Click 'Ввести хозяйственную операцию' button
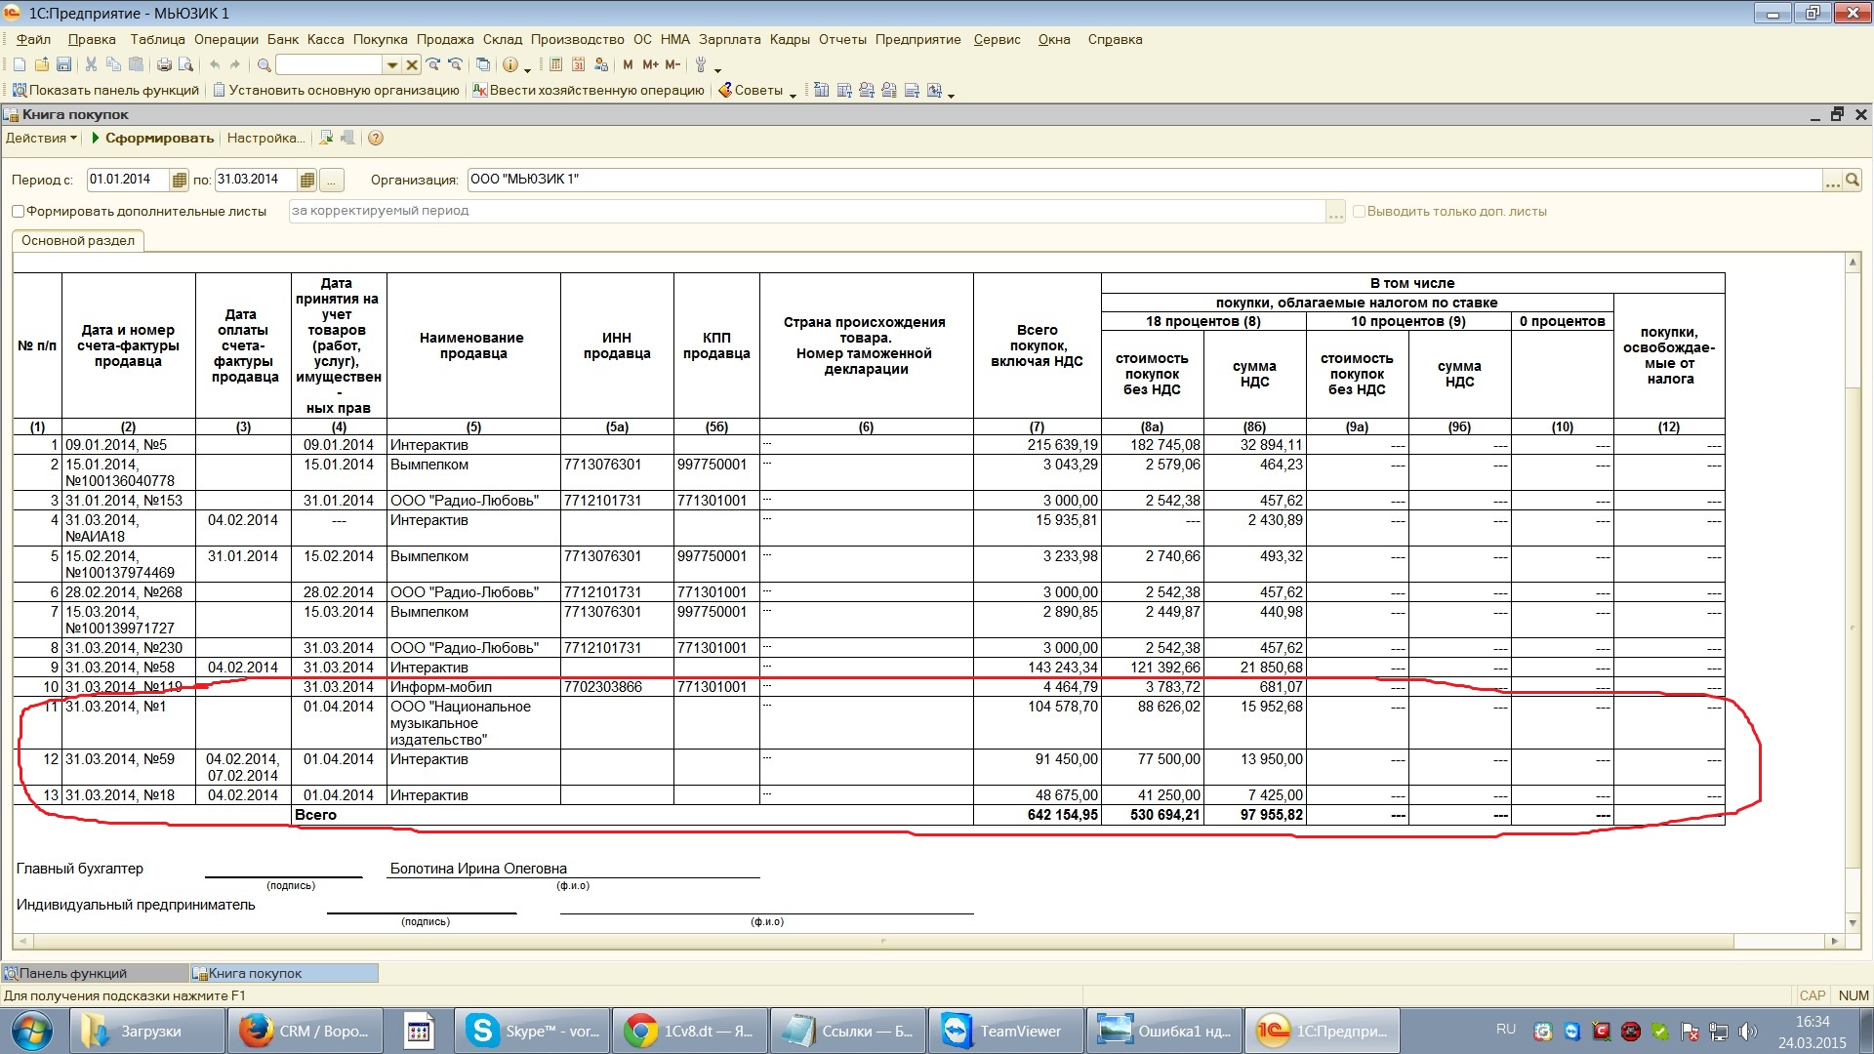Image resolution: width=1874 pixels, height=1054 pixels. click(x=589, y=90)
